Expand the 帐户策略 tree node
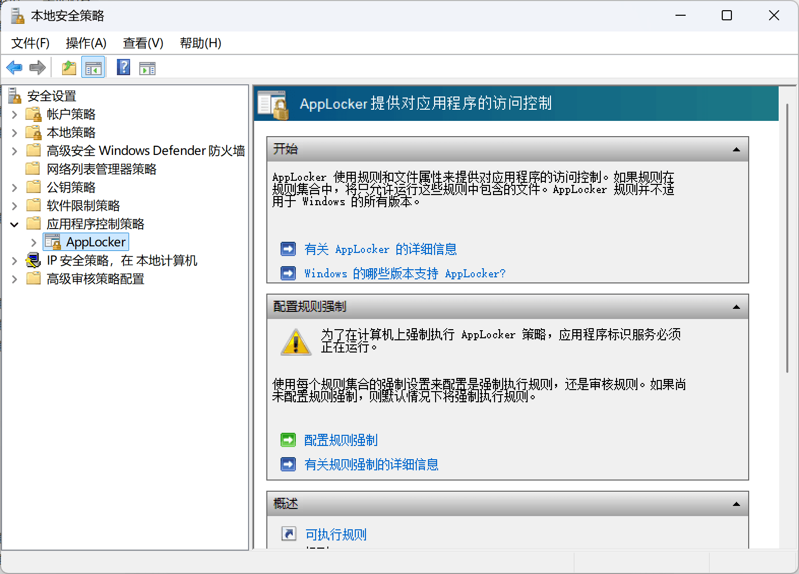Viewport: 799px width, 574px height. pyautogui.click(x=15, y=114)
